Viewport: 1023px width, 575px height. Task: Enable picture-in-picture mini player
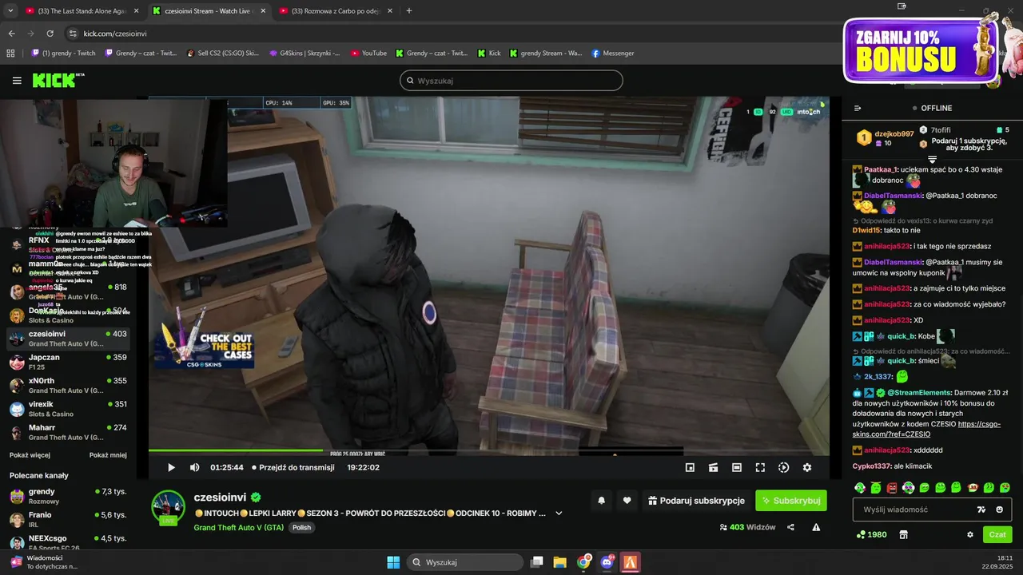tap(690, 467)
